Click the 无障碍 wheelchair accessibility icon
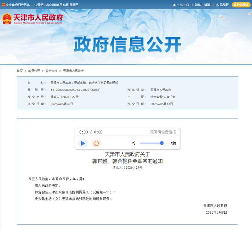Image resolution: width=252 pixels, height=230 pixels. coord(217,5)
